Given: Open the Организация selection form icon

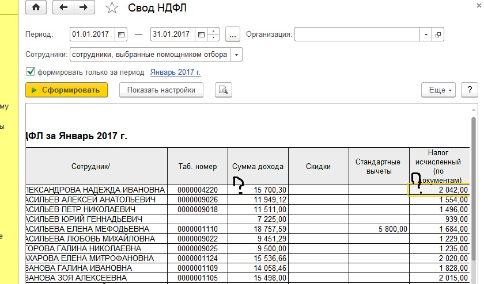Looking at the screenshot, I should coord(438,34).
